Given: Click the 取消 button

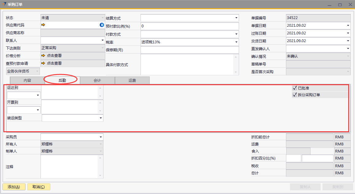Looking at the screenshot, I should coord(39,187).
